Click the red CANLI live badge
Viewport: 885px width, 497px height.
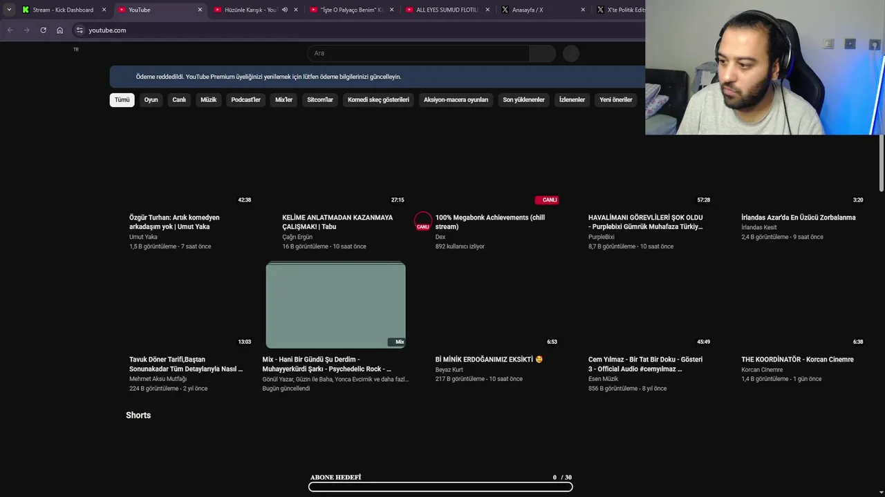tap(547, 200)
